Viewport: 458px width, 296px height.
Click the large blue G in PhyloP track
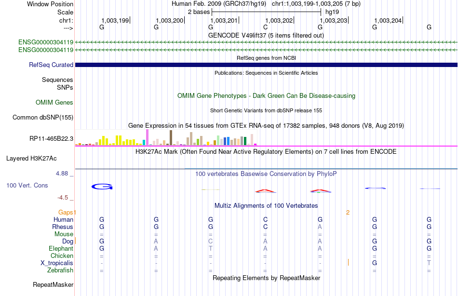tap(102, 187)
